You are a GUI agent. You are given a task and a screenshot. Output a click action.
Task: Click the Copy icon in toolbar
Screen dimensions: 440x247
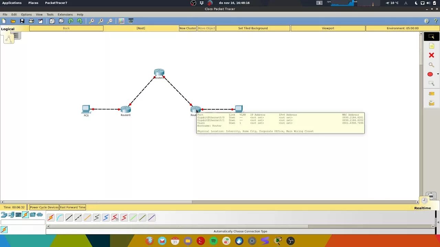52,21
